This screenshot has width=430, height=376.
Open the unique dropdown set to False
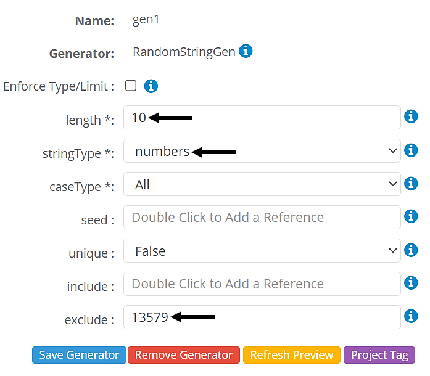point(262,251)
